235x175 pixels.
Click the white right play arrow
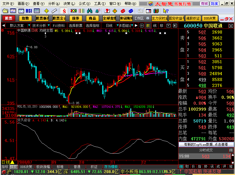(x=136, y=26)
